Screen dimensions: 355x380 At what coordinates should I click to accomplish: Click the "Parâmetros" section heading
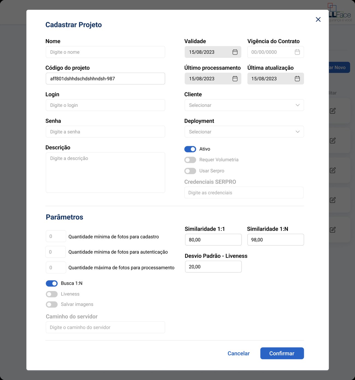[x=64, y=217]
